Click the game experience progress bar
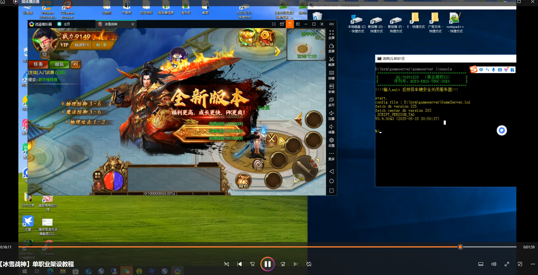This screenshot has width=538, height=275. coord(160,194)
